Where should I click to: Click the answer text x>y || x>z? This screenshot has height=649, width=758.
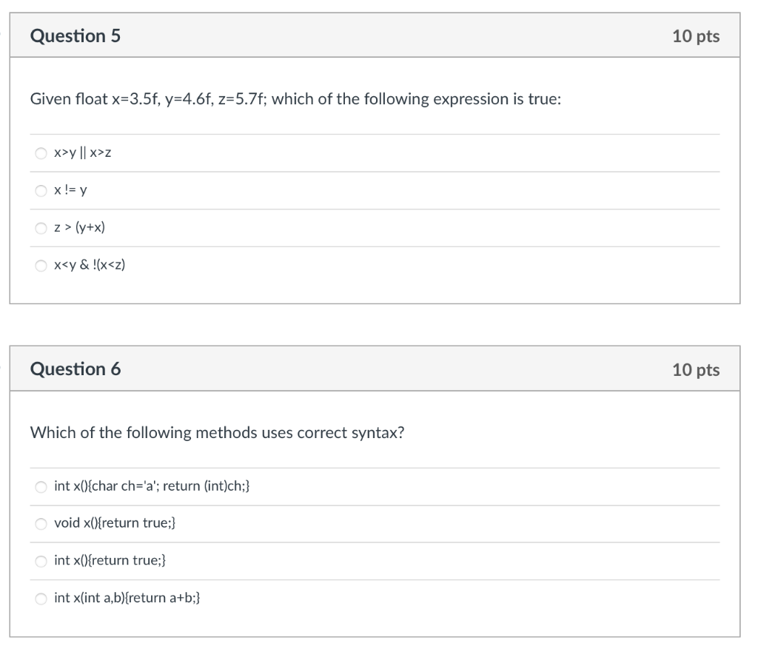(83, 152)
